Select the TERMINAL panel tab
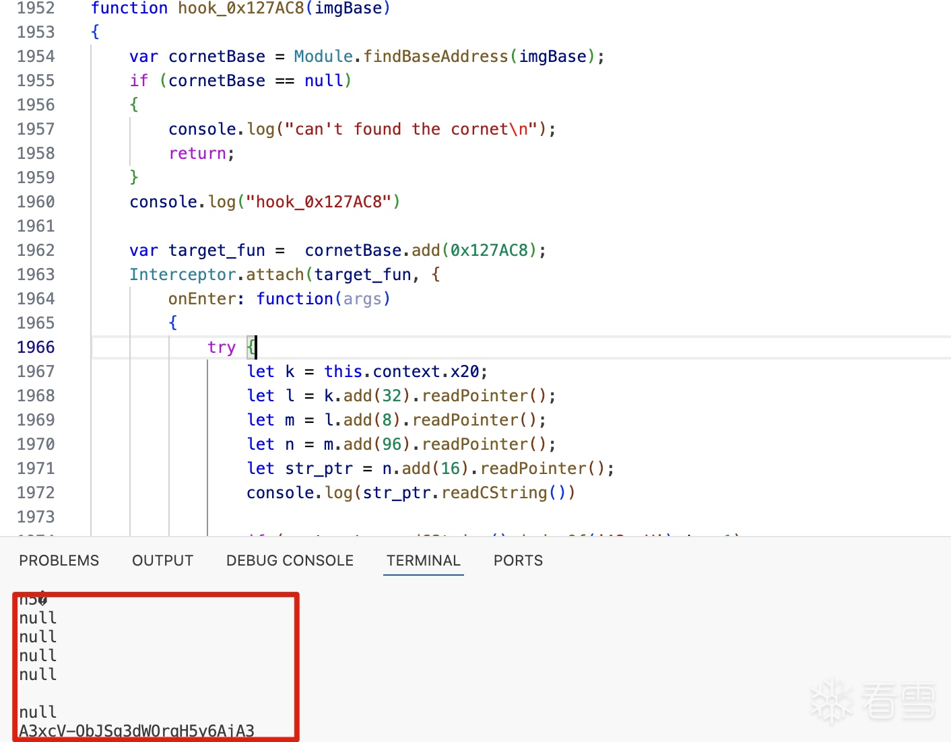The image size is (951, 742). (x=423, y=560)
